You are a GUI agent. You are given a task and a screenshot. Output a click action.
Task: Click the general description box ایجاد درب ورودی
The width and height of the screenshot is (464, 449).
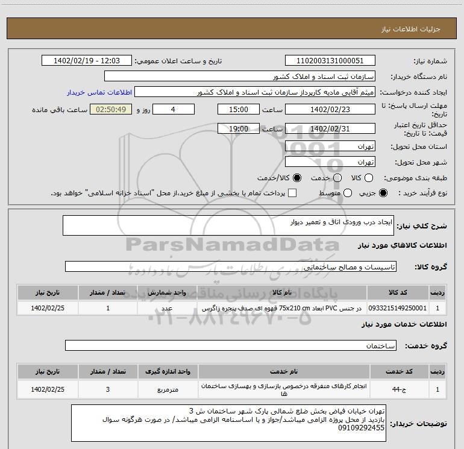(x=228, y=225)
